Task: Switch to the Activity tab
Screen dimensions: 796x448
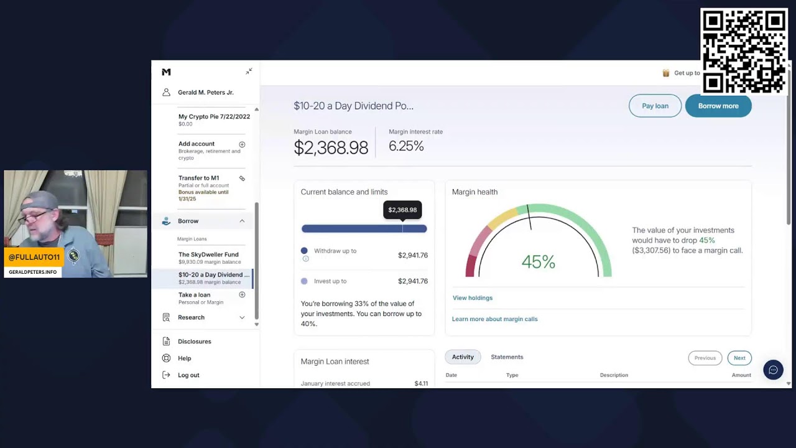Action: [463, 357]
